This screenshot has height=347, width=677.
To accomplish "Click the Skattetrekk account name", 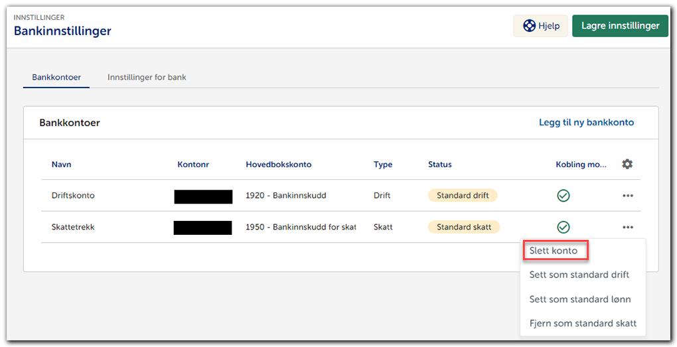I will [73, 227].
